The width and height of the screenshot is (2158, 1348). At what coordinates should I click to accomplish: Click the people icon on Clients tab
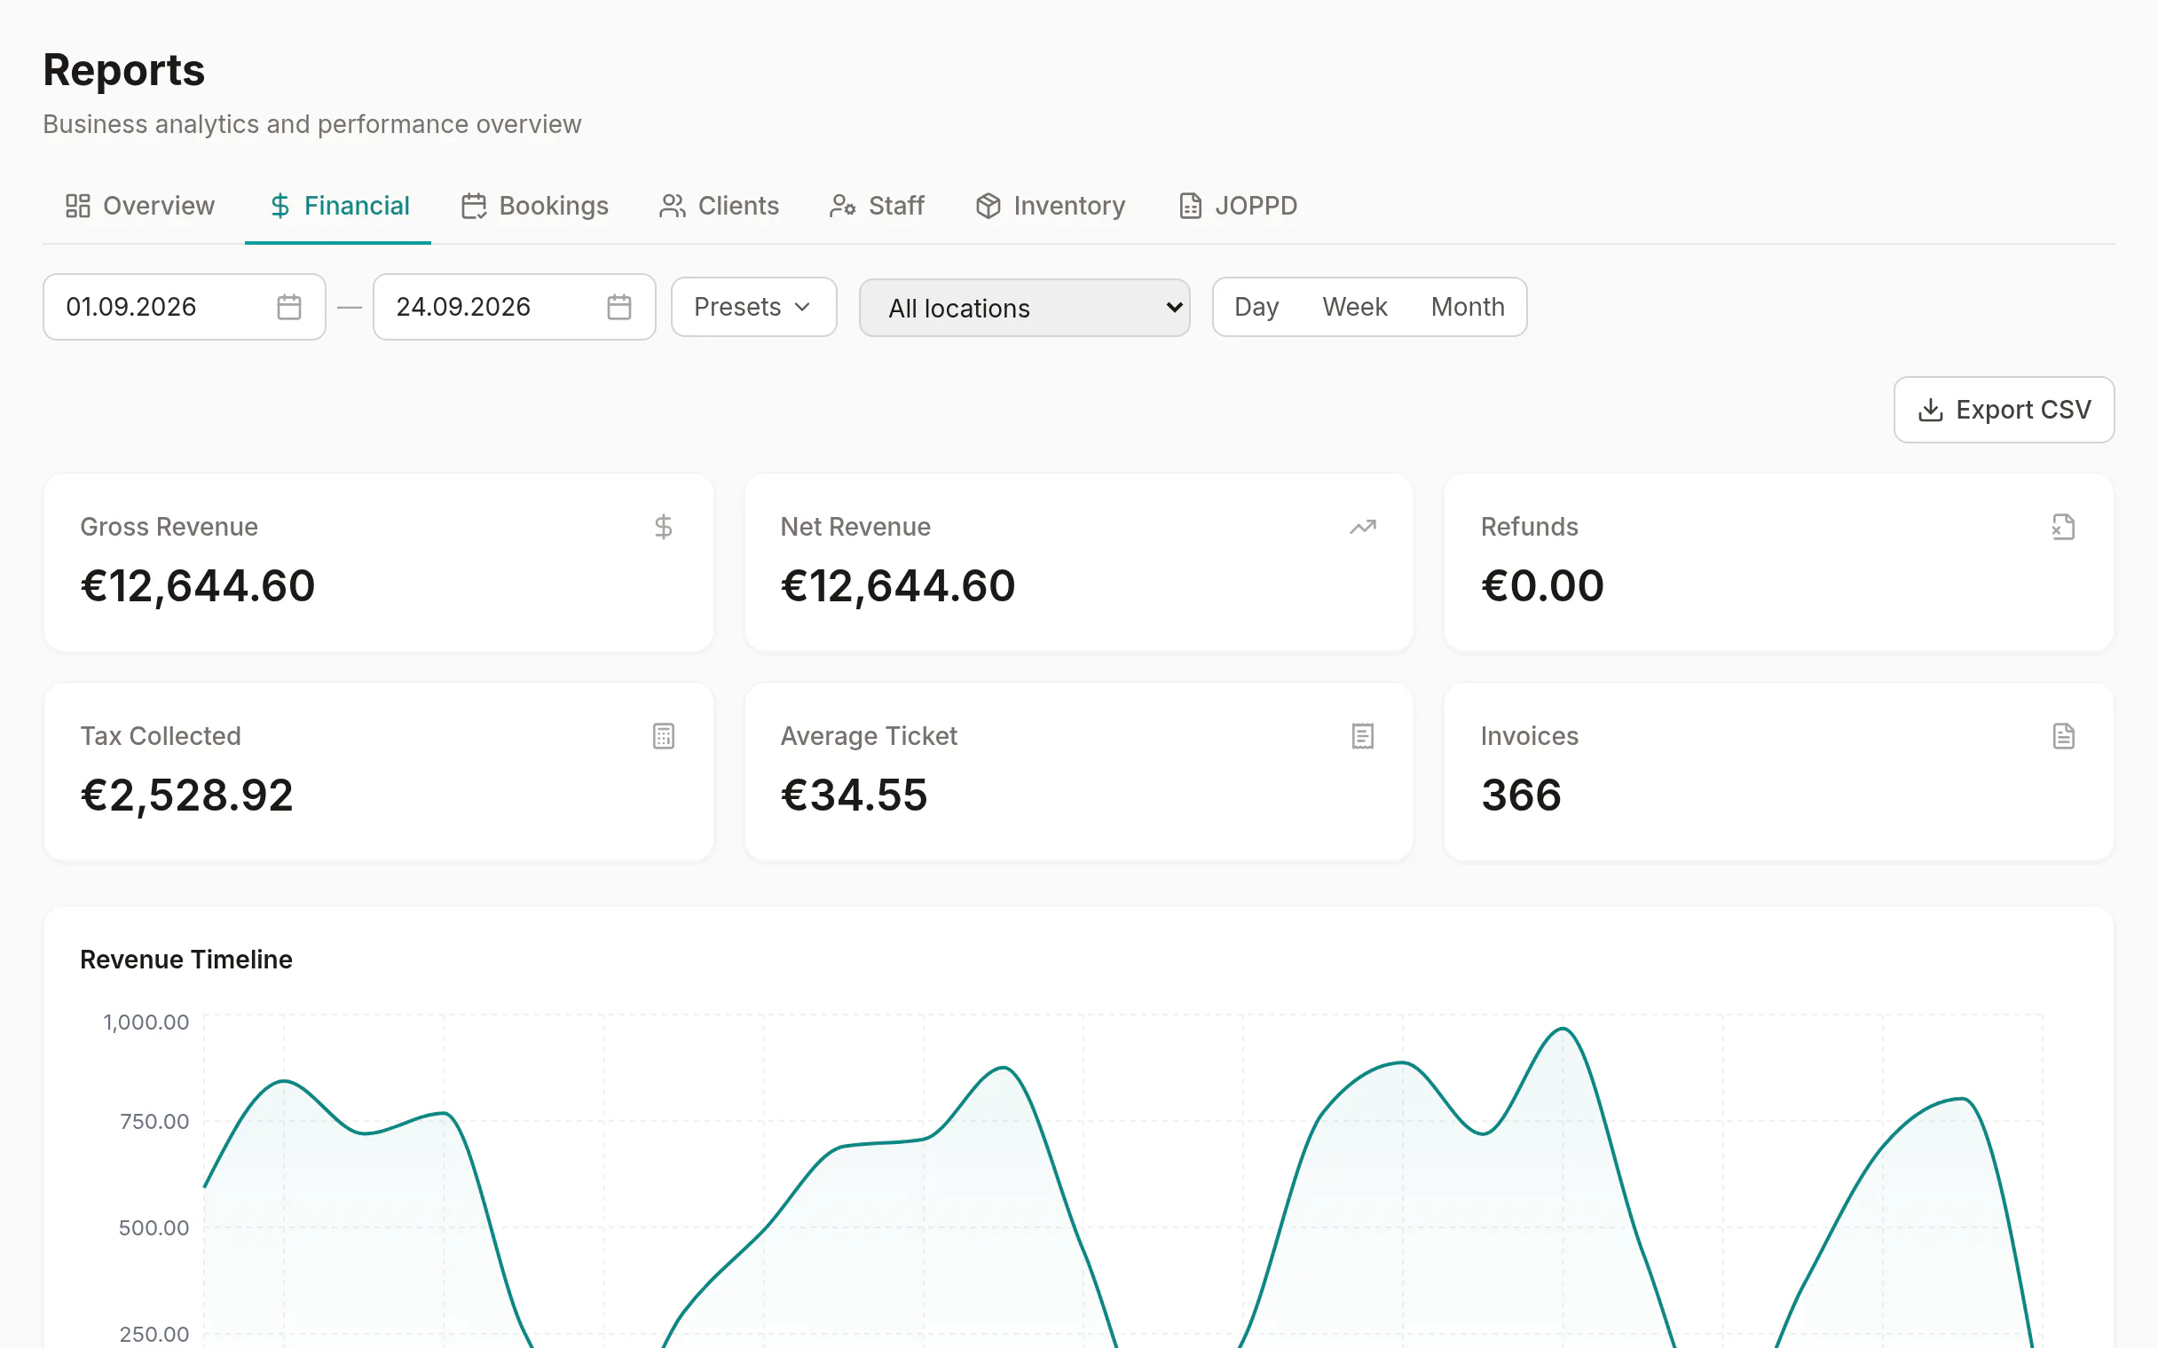coord(673,206)
